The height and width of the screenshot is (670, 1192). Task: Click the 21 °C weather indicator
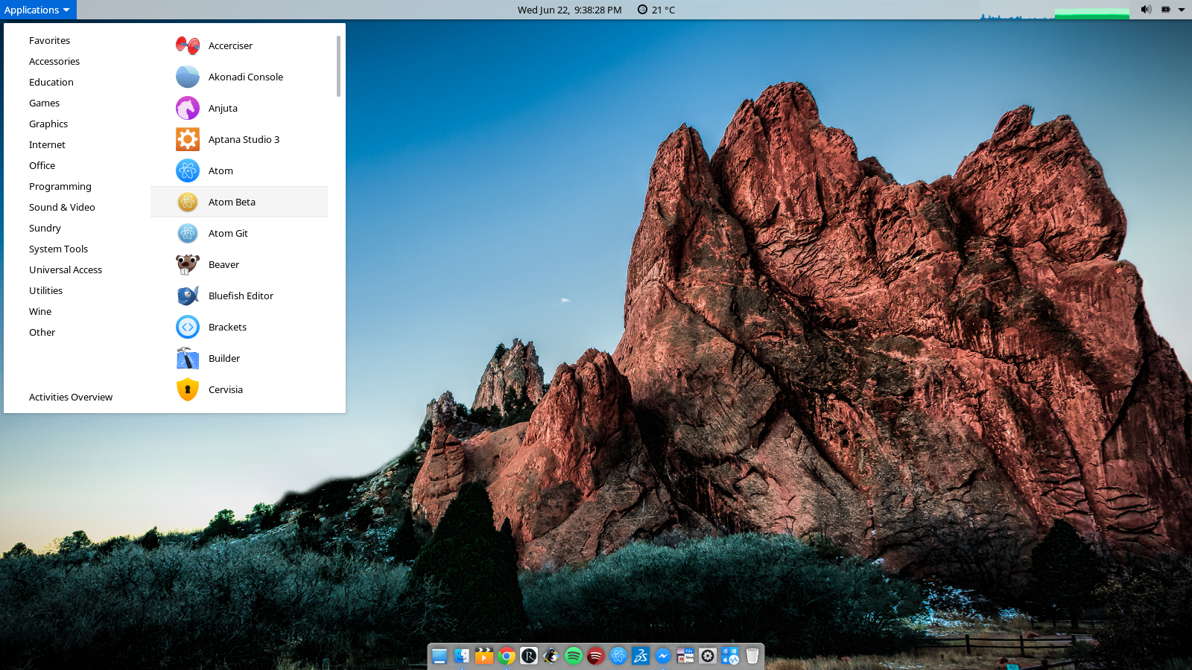tap(656, 10)
